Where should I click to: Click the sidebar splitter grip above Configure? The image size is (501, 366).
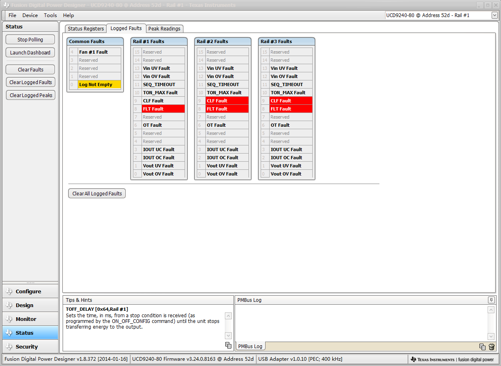tap(30, 283)
